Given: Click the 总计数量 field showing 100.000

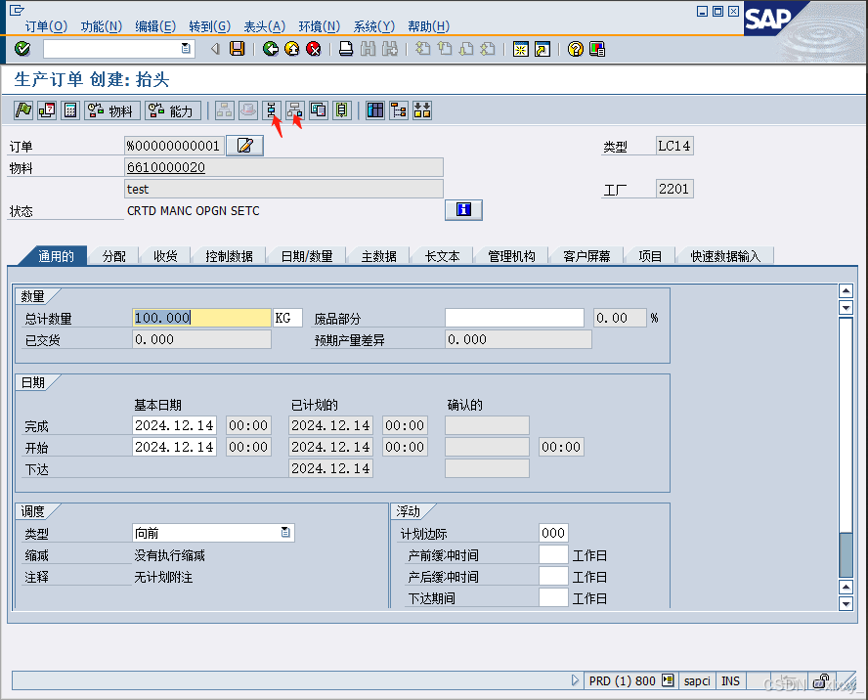Looking at the screenshot, I should pyautogui.click(x=202, y=318).
